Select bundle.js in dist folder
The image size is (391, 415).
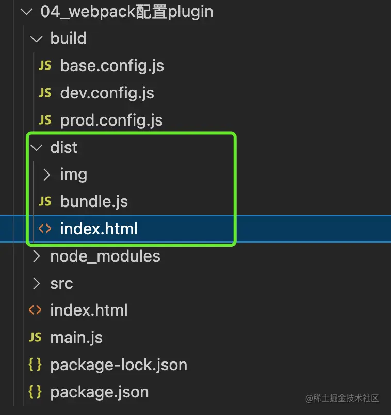94,201
